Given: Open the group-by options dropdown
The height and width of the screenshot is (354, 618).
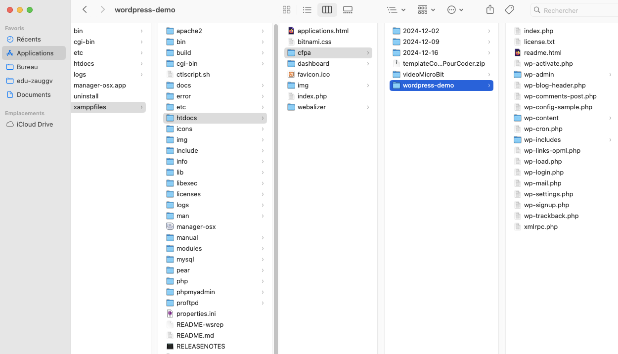Looking at the screenshot, I should 426,10.
